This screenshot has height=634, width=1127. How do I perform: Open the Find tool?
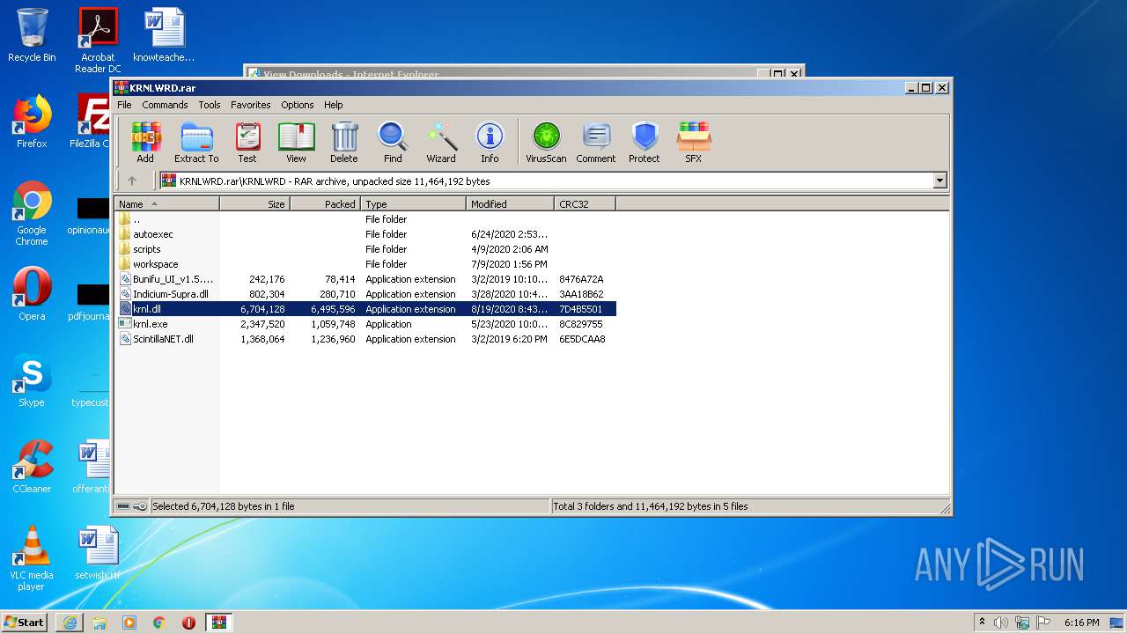coord(393,143)
